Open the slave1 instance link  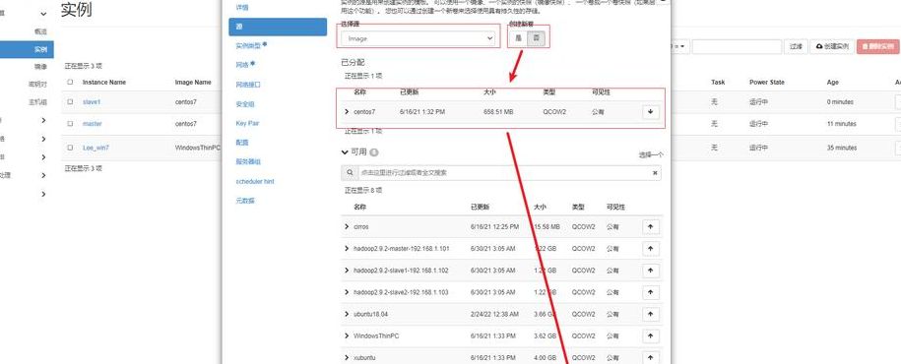point(92,101)
